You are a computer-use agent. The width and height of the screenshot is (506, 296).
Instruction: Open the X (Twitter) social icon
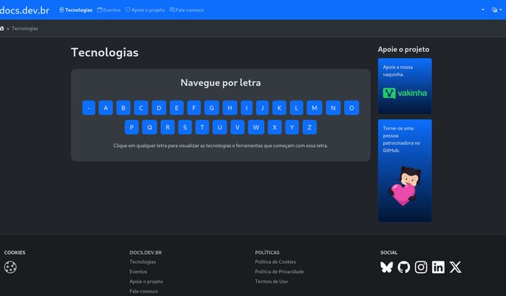[455, 267]
